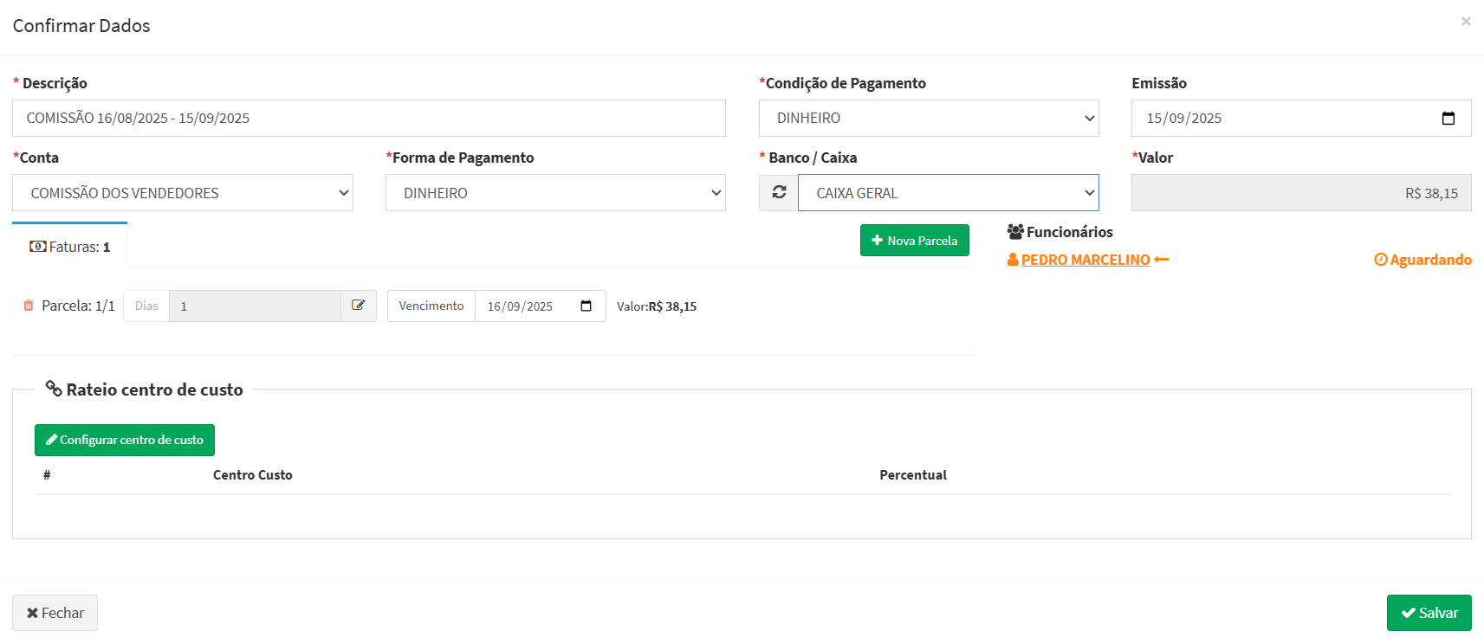Viewport: 1484px width, 644px height.
Task: Click the Dias input field
Action: click(254, 306)
